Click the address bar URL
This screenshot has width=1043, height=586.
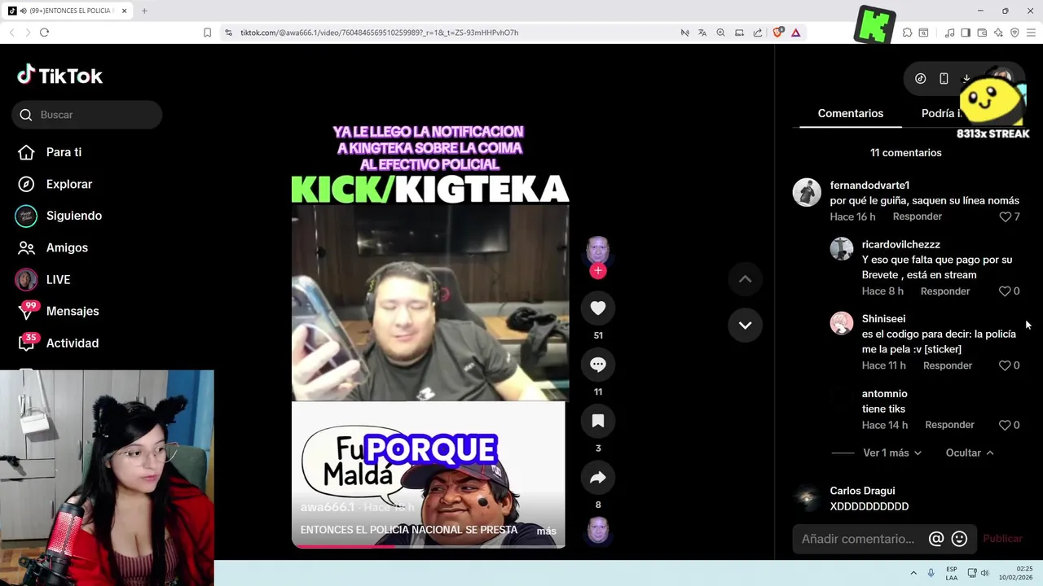click(379, 33)
